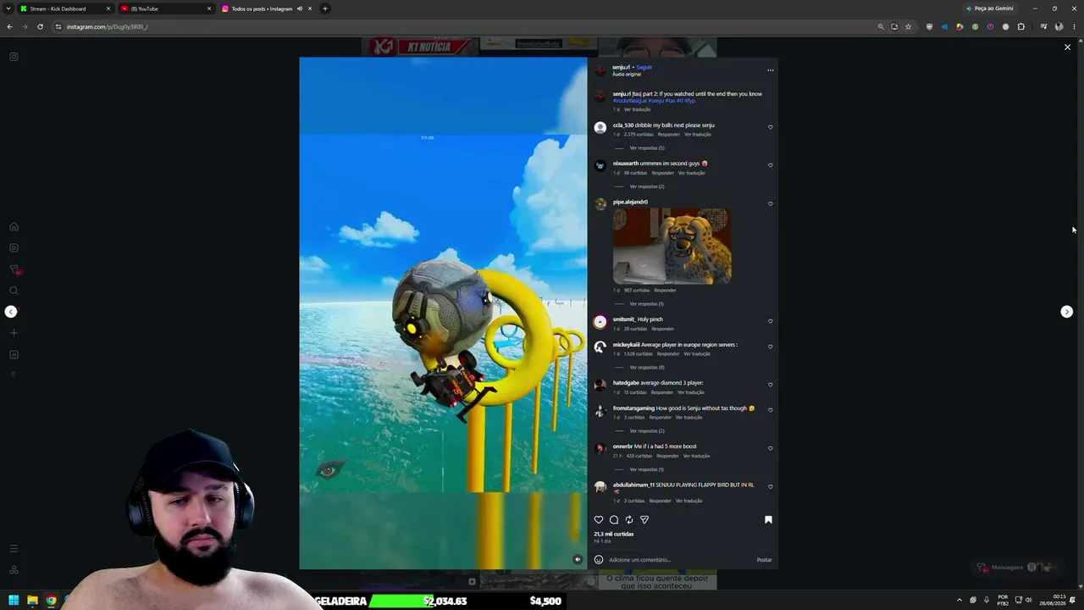Open the Windows Start menu
Image resolution: width=1084 pixels, height=610 pixels.
(14, 601)
